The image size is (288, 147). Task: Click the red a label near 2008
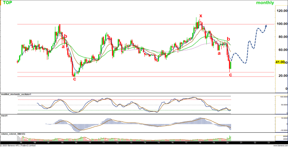point(63,46)
